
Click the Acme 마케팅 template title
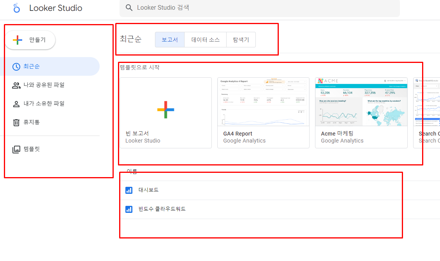pos(337,134)
